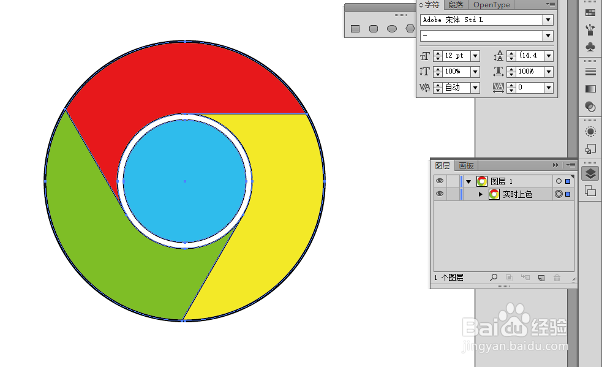This screenshot has width=602, height=367.
Task: Click target circle of 图层 1
Action: [559, 181]
